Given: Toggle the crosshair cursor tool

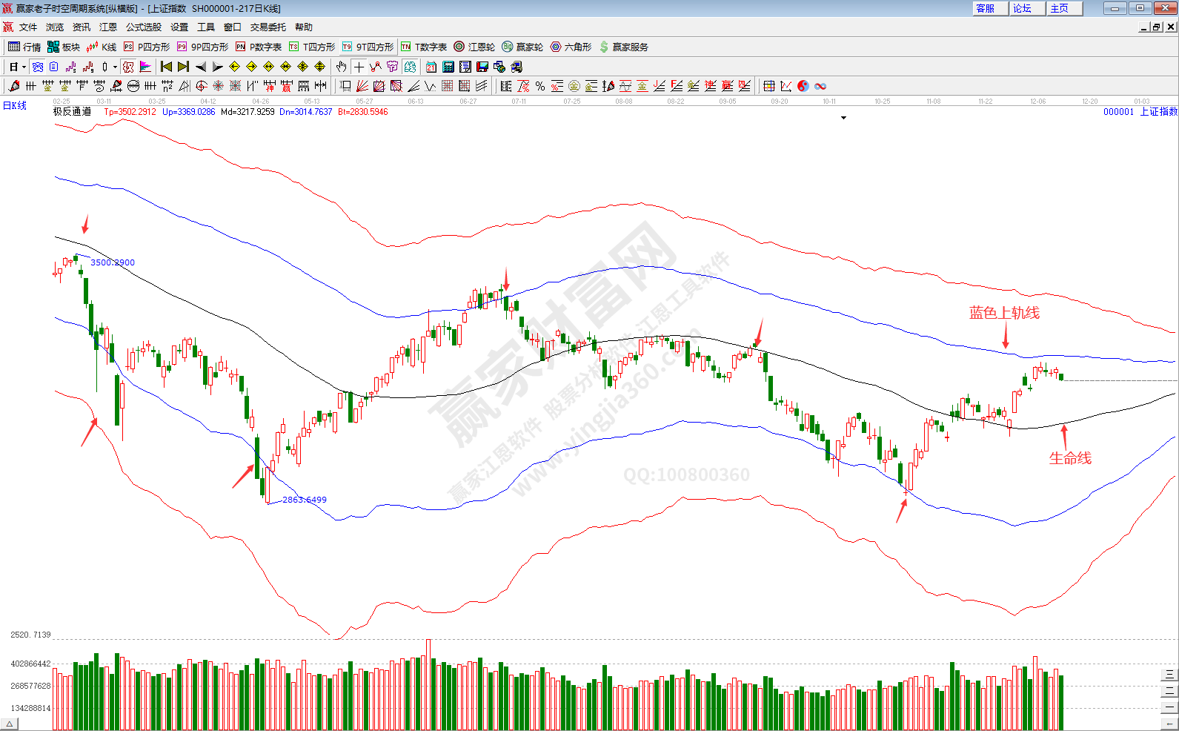Looking at the screenshot, I should [x=359, y=67].
